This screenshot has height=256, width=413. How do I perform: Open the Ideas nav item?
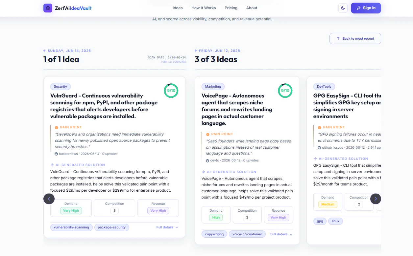click(178, 8)
